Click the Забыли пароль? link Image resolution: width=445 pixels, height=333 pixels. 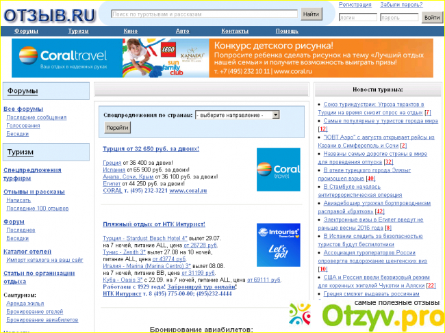[401, 5]
